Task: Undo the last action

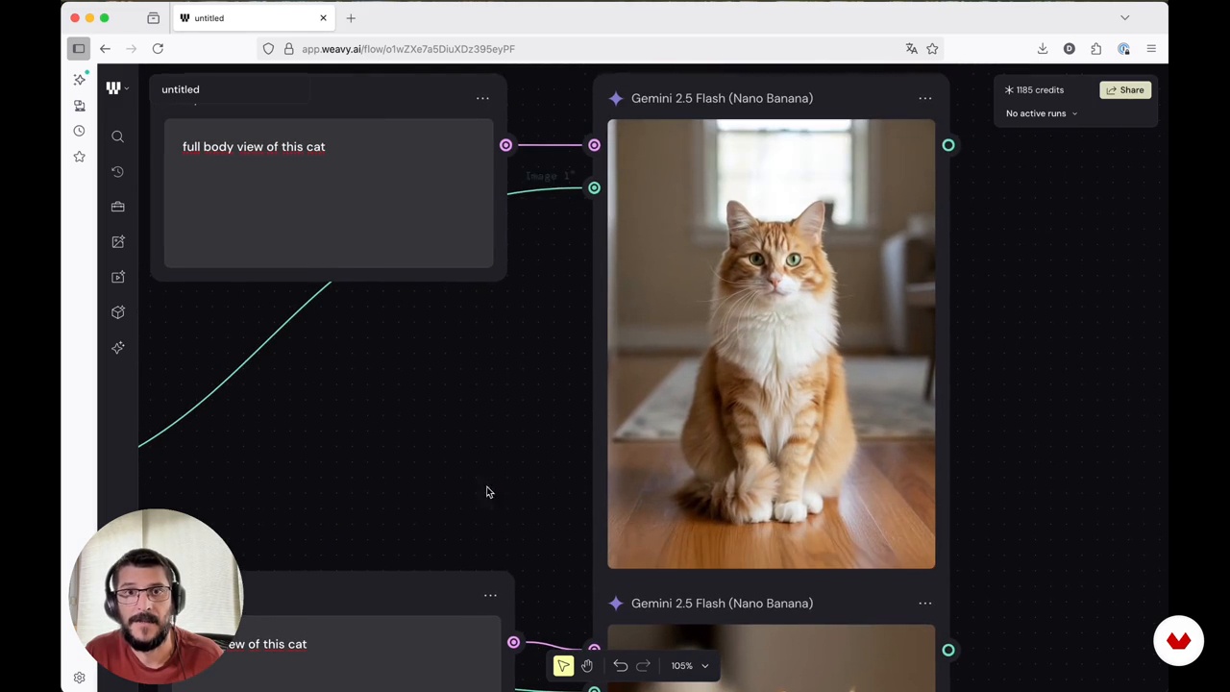Action: [x=621, y=666]
